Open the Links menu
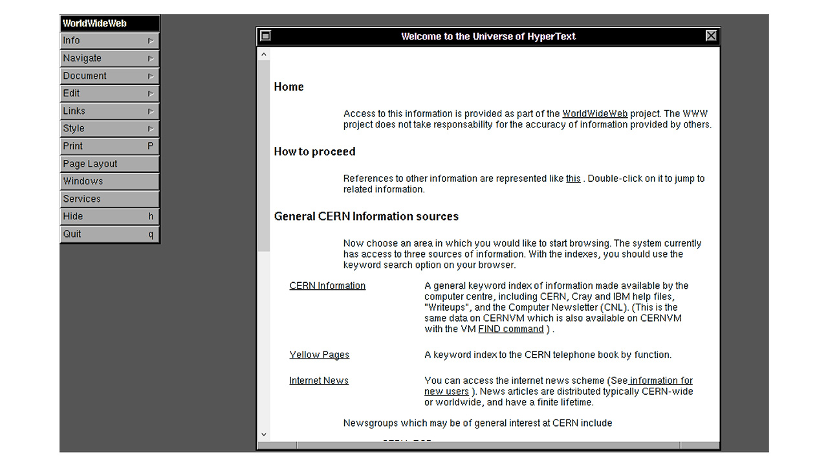Image resolution: width=828 pixels, height=466 pixels. coord(109,111)
